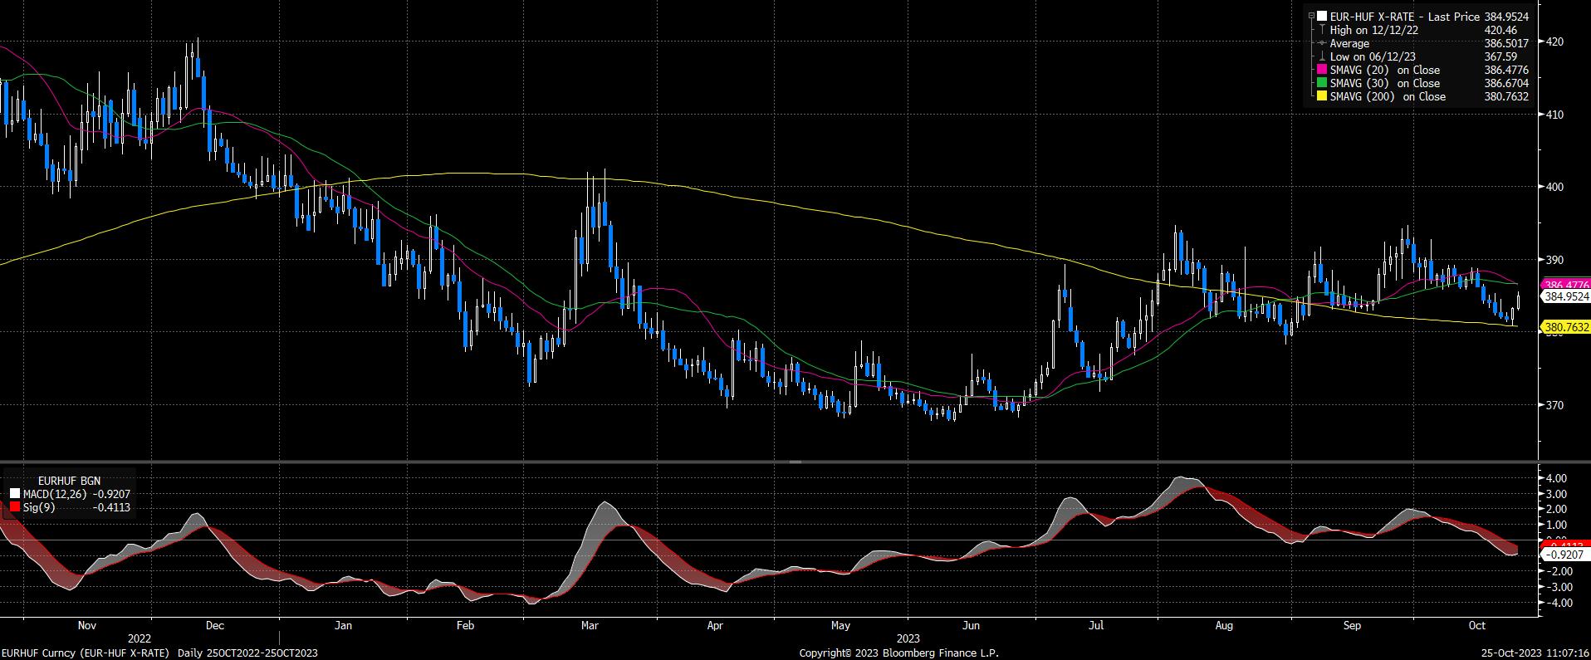Click the Average marker icon in legend
Image resolution: width=1591 pixels, height=660 pixels.
click(x=1322, y=43)
